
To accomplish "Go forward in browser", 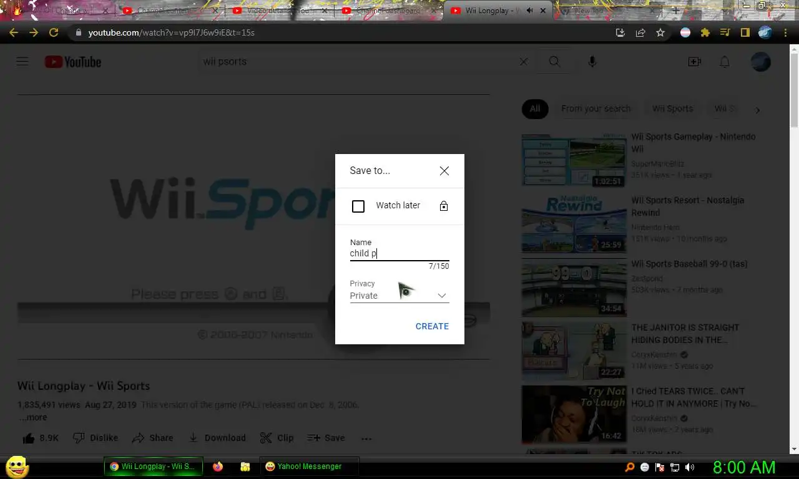I will 34,32.
